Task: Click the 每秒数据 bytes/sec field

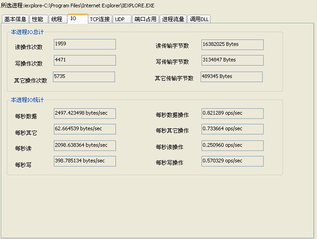Action: tap(85, 113)
